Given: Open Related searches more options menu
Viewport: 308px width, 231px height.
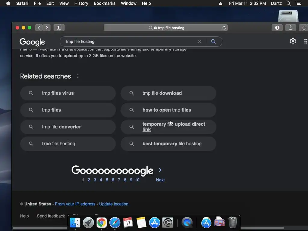Looking at the screenshot, I should [78, 76].
